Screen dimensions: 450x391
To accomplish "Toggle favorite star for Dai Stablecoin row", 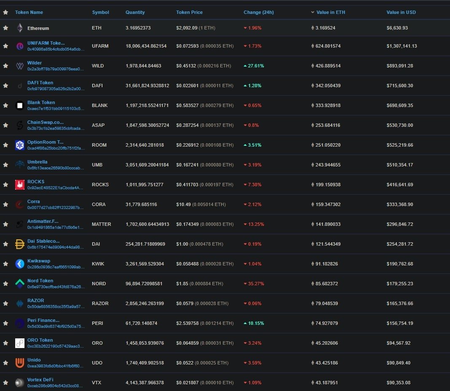I will pos(5,244).
